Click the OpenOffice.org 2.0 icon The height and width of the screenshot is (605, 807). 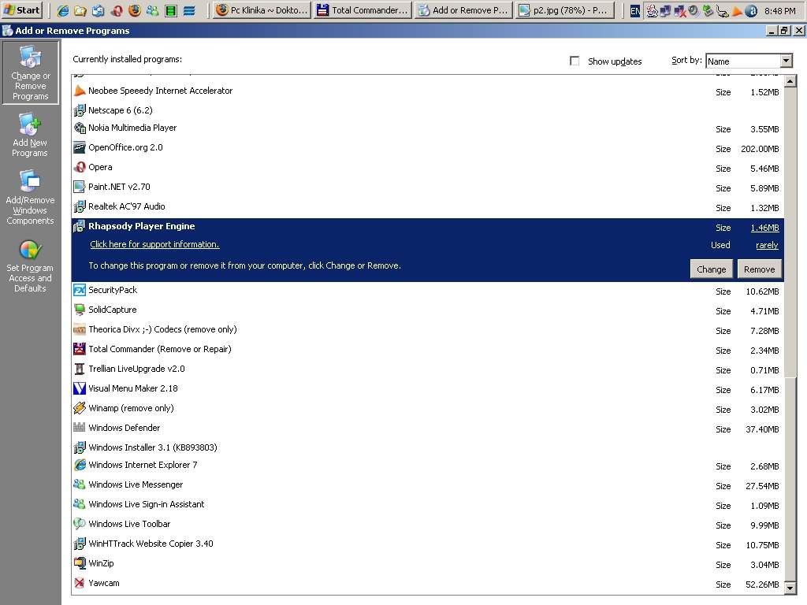tap(80, 147)
